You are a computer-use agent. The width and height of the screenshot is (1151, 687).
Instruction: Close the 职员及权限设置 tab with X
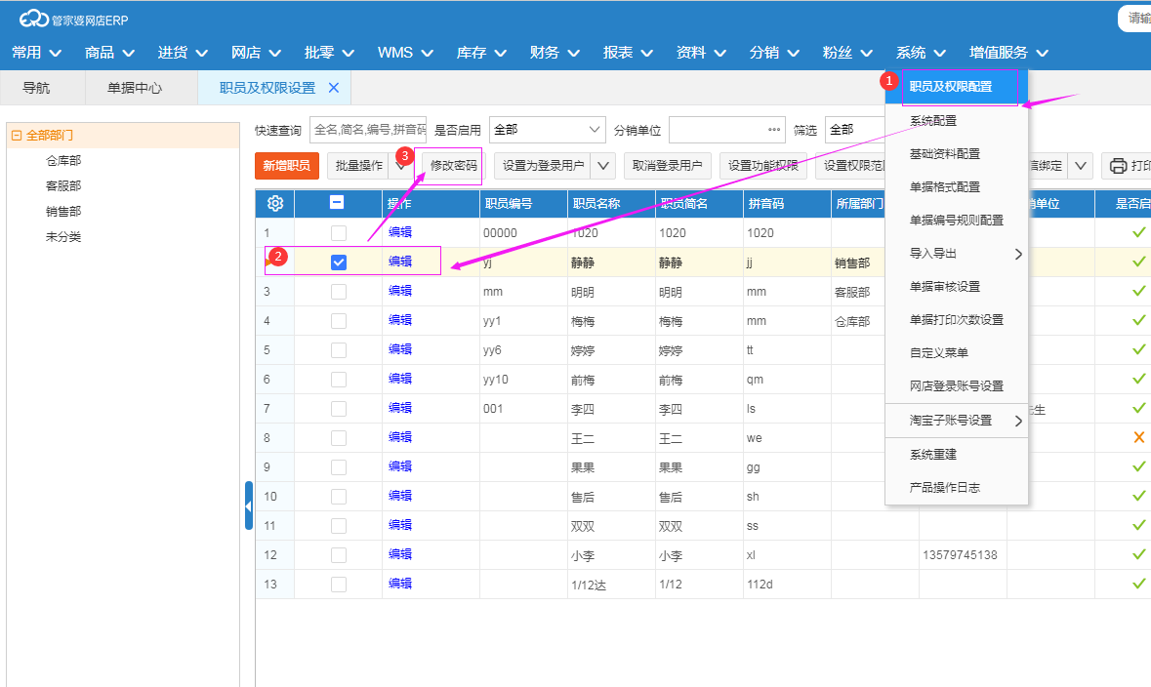coord(334,88)
